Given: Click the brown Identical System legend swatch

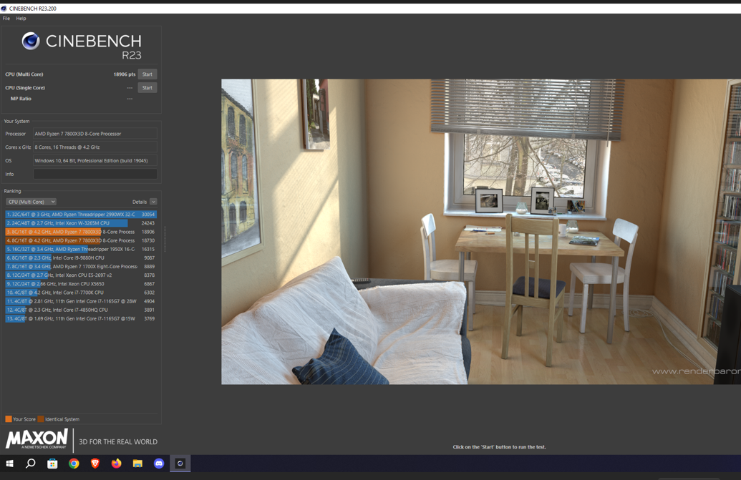Looking at the screenshot, I should (x=41, y=419).
